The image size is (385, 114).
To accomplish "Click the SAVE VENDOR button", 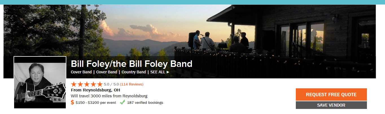I will tap(331, 105).
